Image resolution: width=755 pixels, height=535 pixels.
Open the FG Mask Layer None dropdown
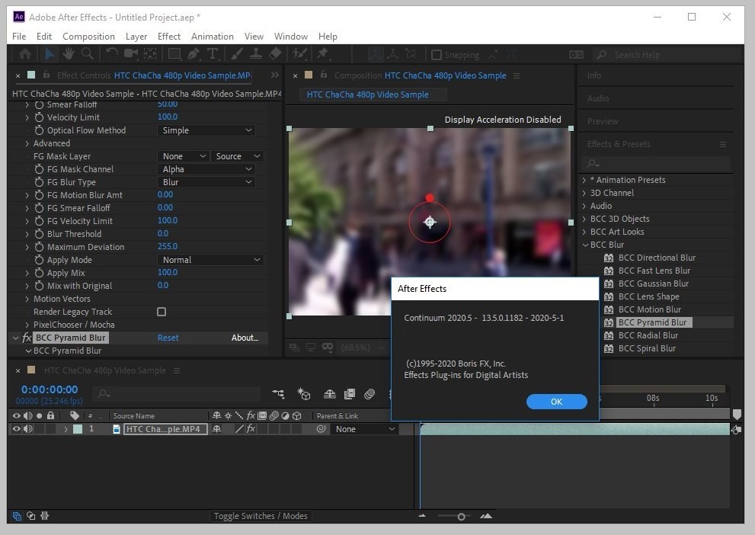pos(183,156)
